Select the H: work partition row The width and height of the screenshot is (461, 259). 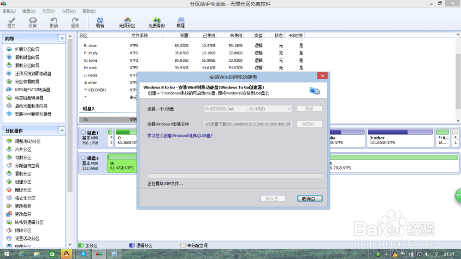tap(193, 68)
